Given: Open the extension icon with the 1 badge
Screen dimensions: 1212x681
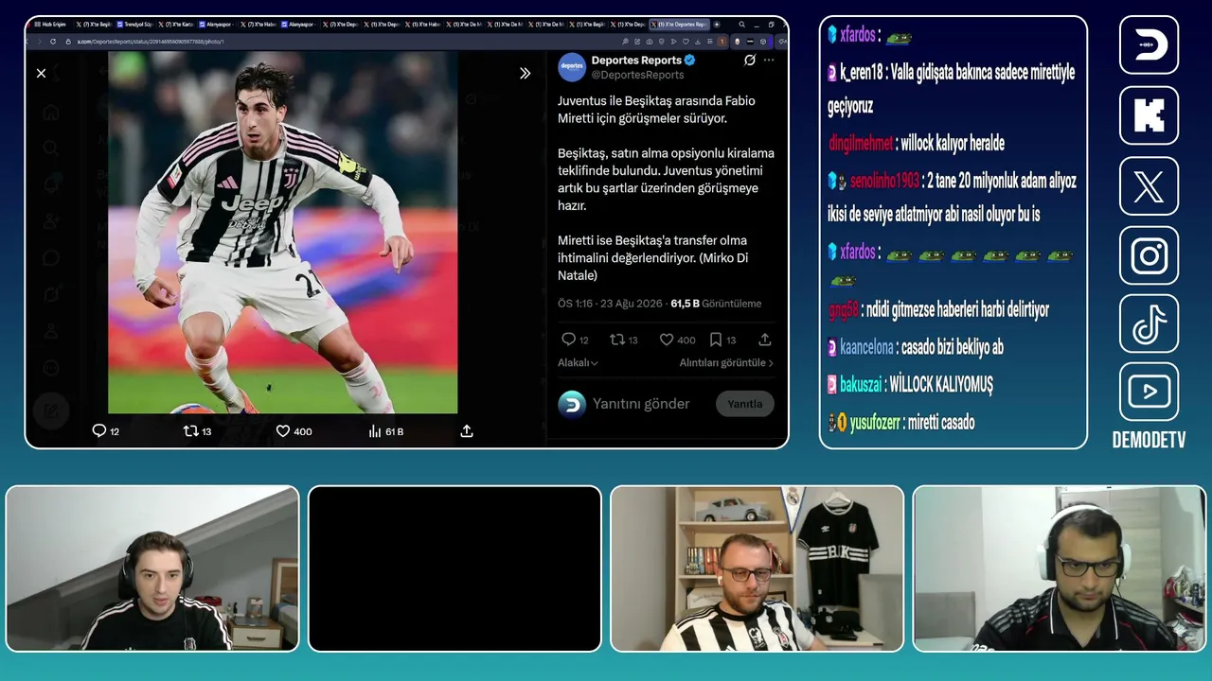Looking at the screenshot, I should click(x=722, y=42).
